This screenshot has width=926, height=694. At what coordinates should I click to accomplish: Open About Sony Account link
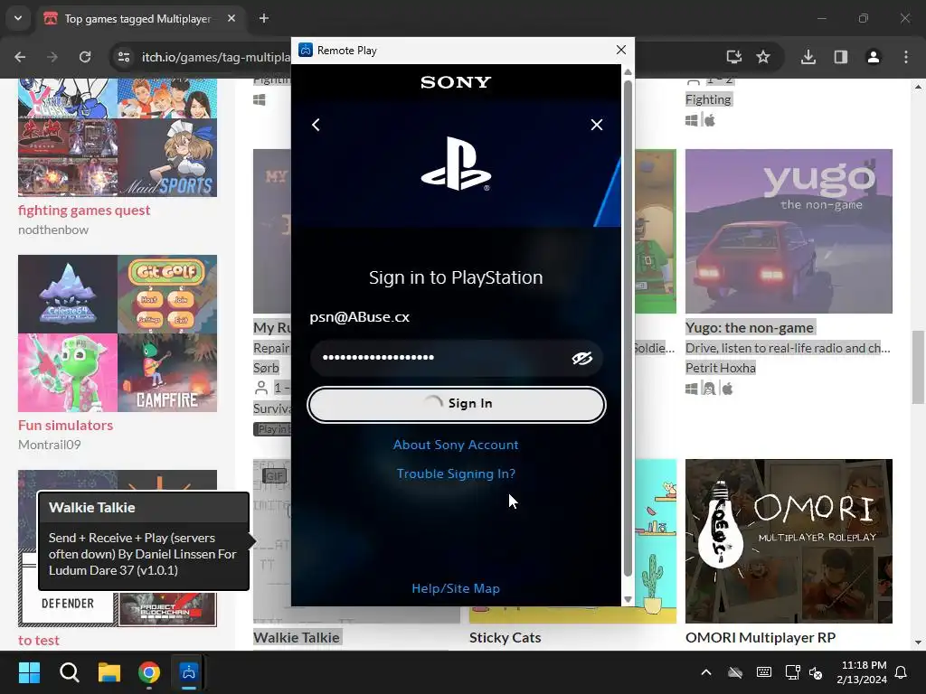456,445
